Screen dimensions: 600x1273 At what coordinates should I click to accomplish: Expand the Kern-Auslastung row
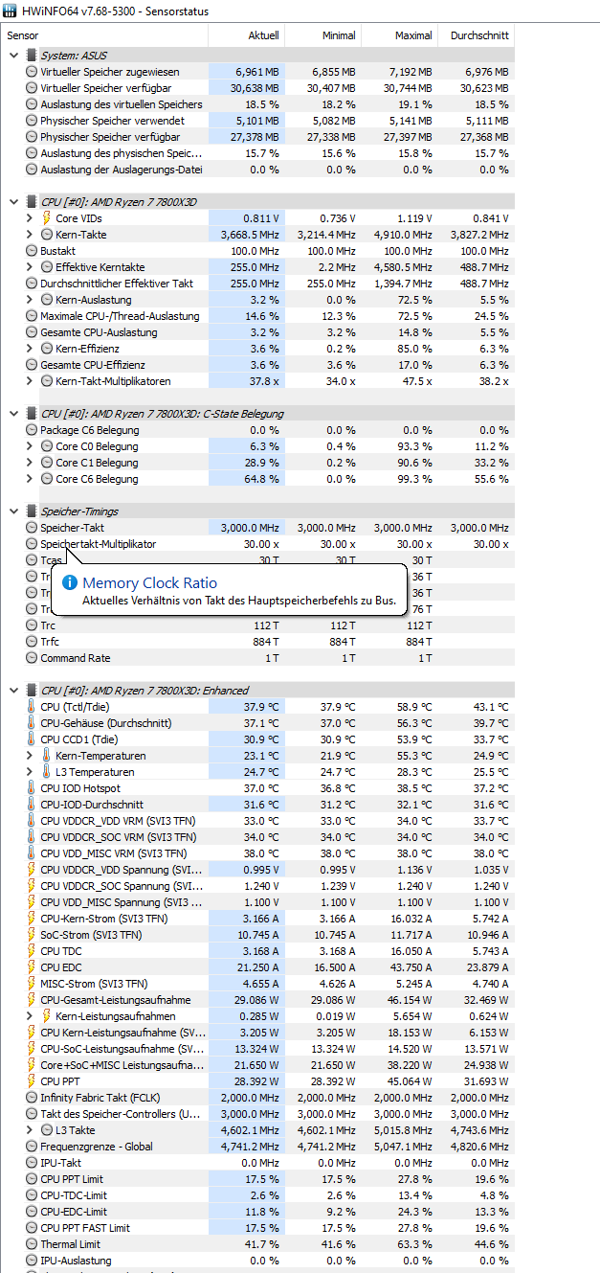click(30, 300)
